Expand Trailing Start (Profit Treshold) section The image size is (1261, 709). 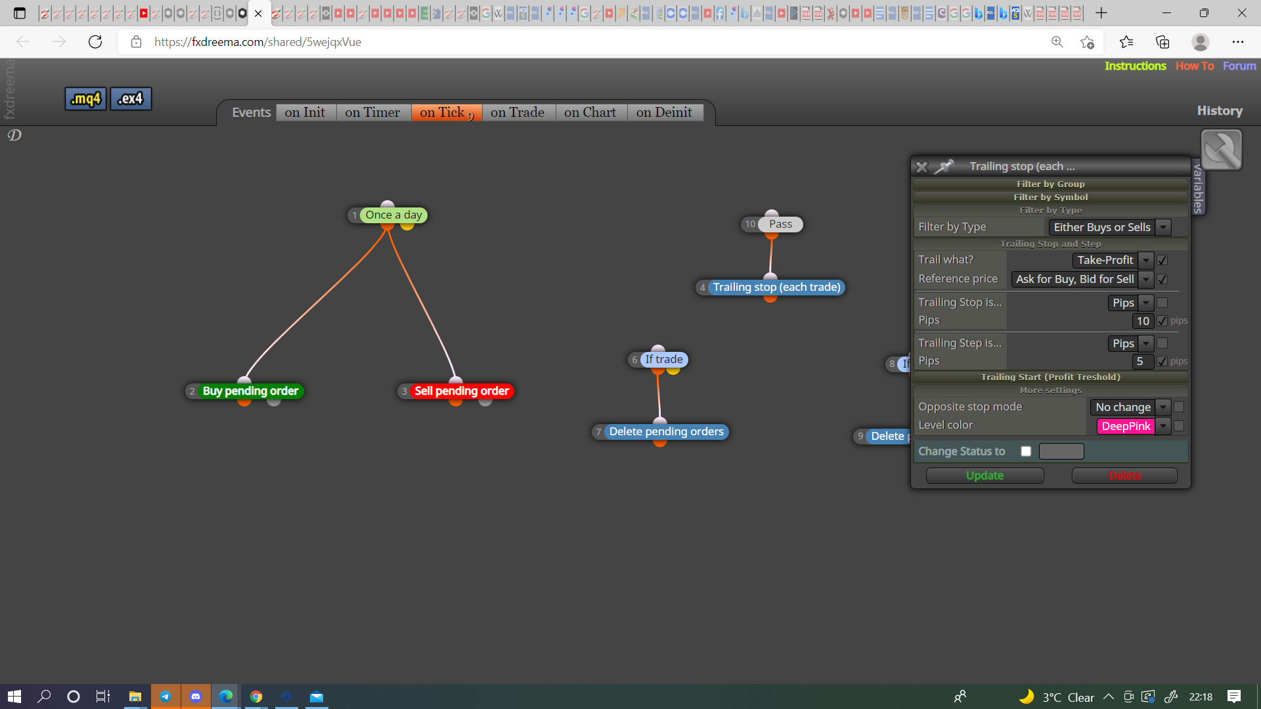[1050, 377]
